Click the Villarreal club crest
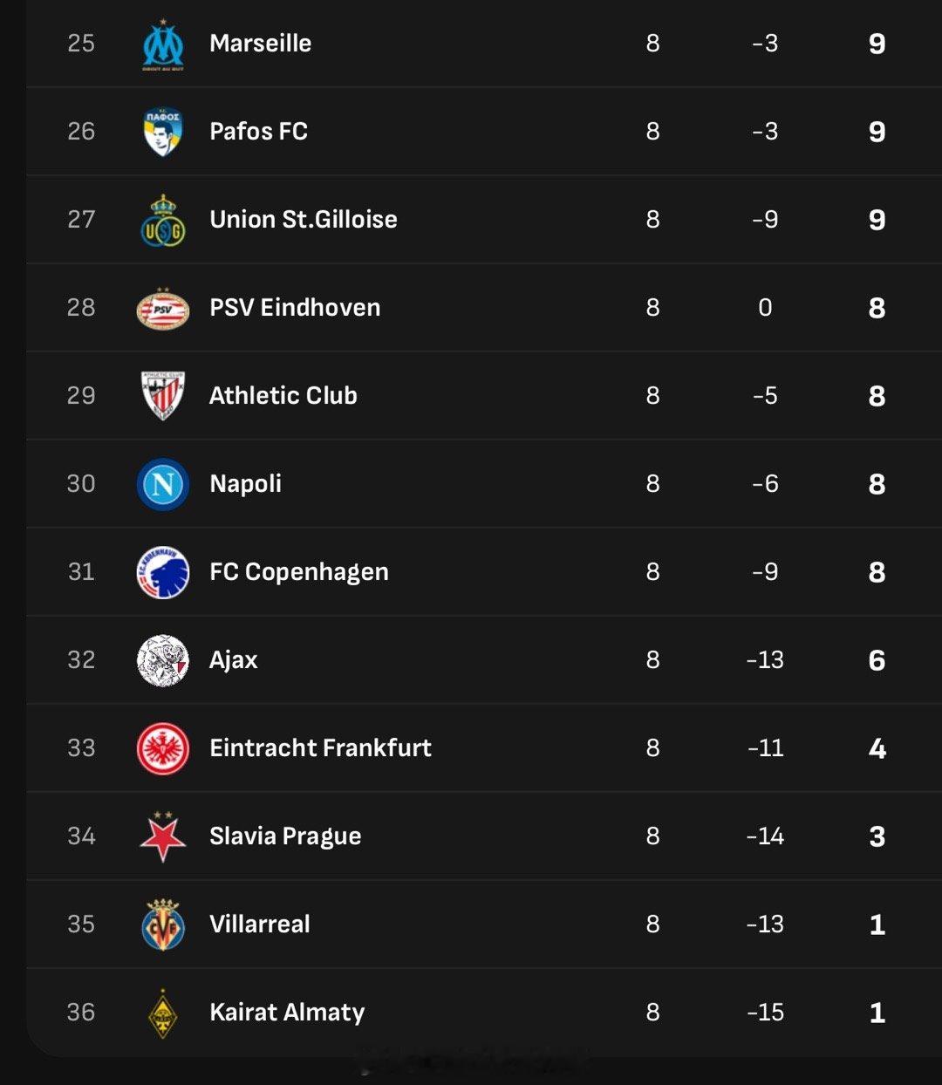The height and width of the screenshot is (1085, 942). pyautogui.click(x=163, y=925)
